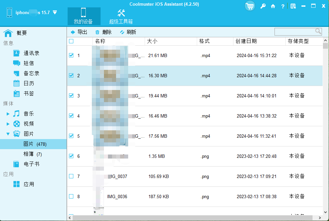Select the 备忘录 notes icon
The image size is (329, 221).
(16, 73)
